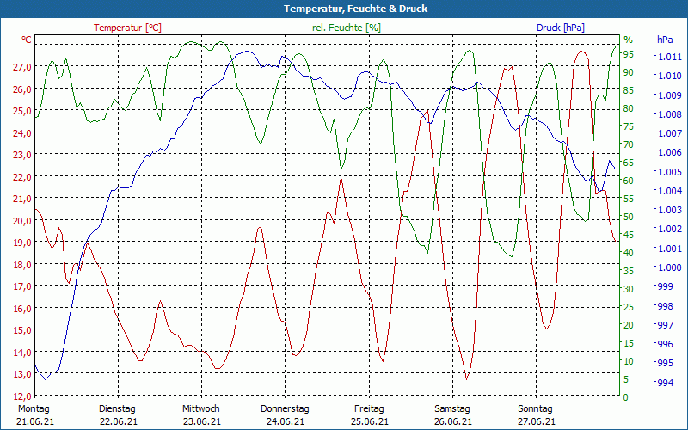
Task: Click the 'Dienstag' day label
Action: coord(117,409)
